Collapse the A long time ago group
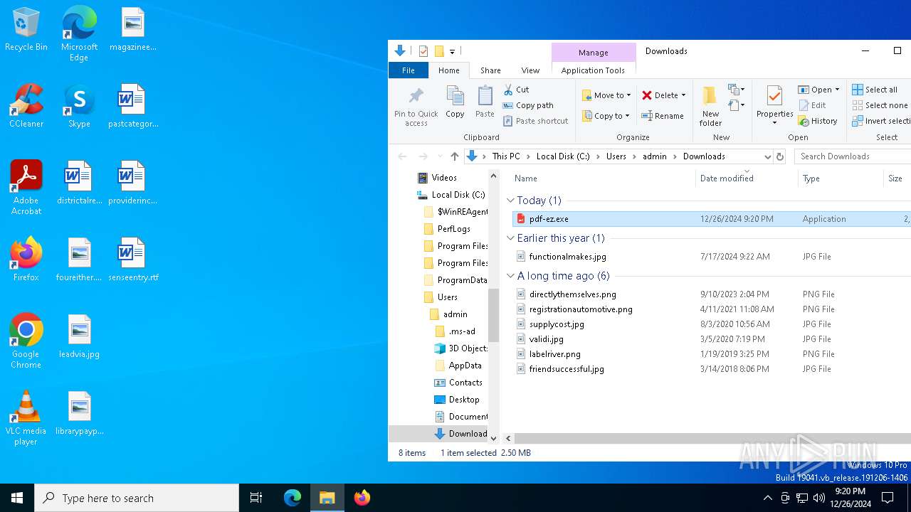 [x=510, y=276]
